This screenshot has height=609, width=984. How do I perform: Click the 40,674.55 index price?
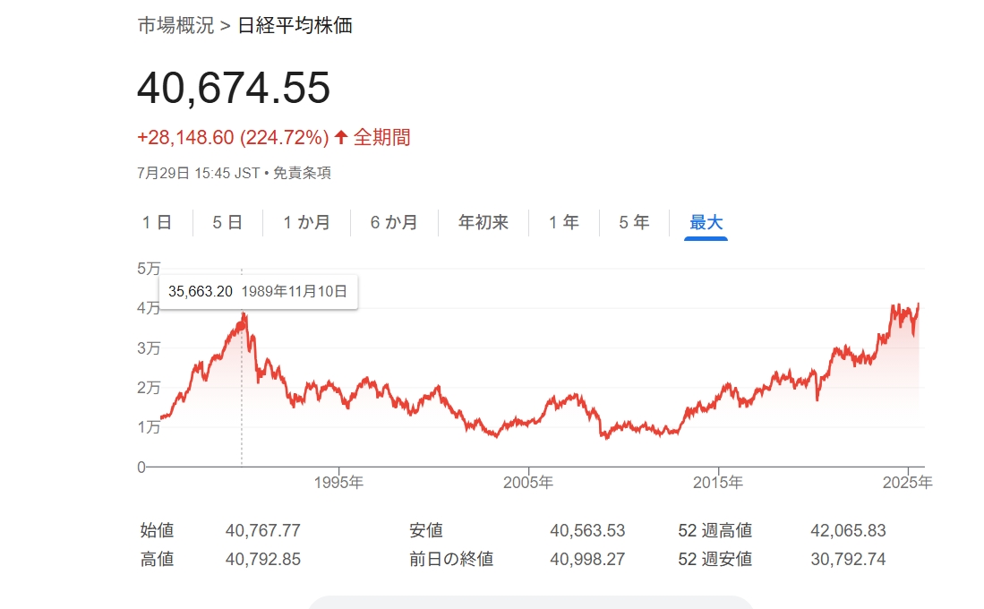(234, 88)
